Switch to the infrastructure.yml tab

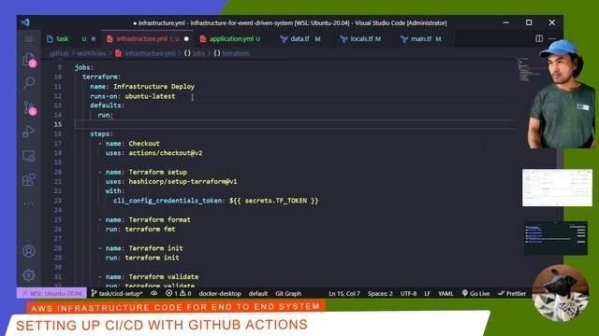tap(148, 39)
